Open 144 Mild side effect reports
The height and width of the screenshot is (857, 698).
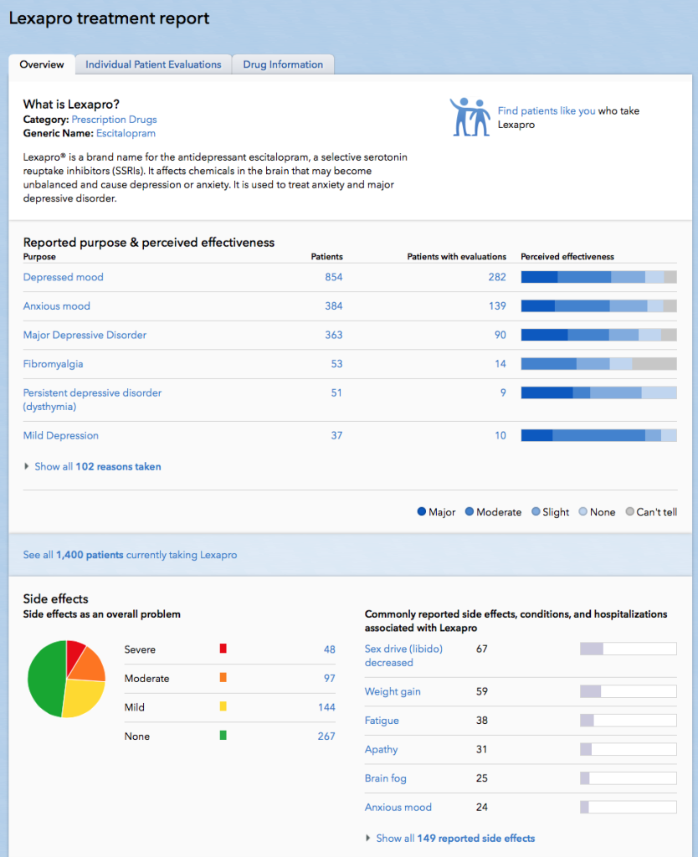pyautogui.click(x=326, y=707)
